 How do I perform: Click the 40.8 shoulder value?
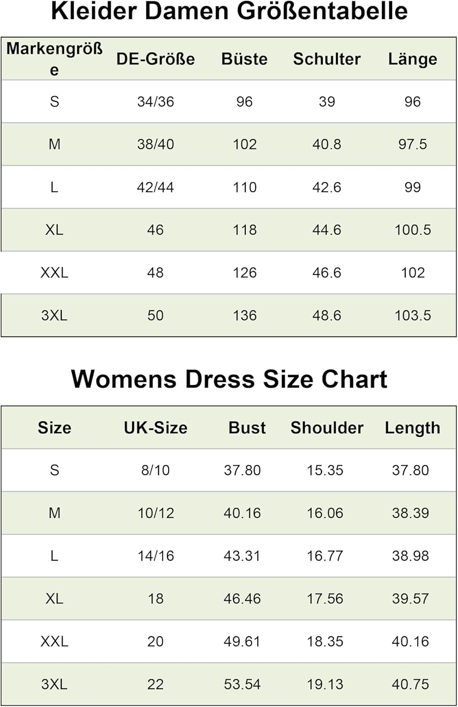point(327,144)
